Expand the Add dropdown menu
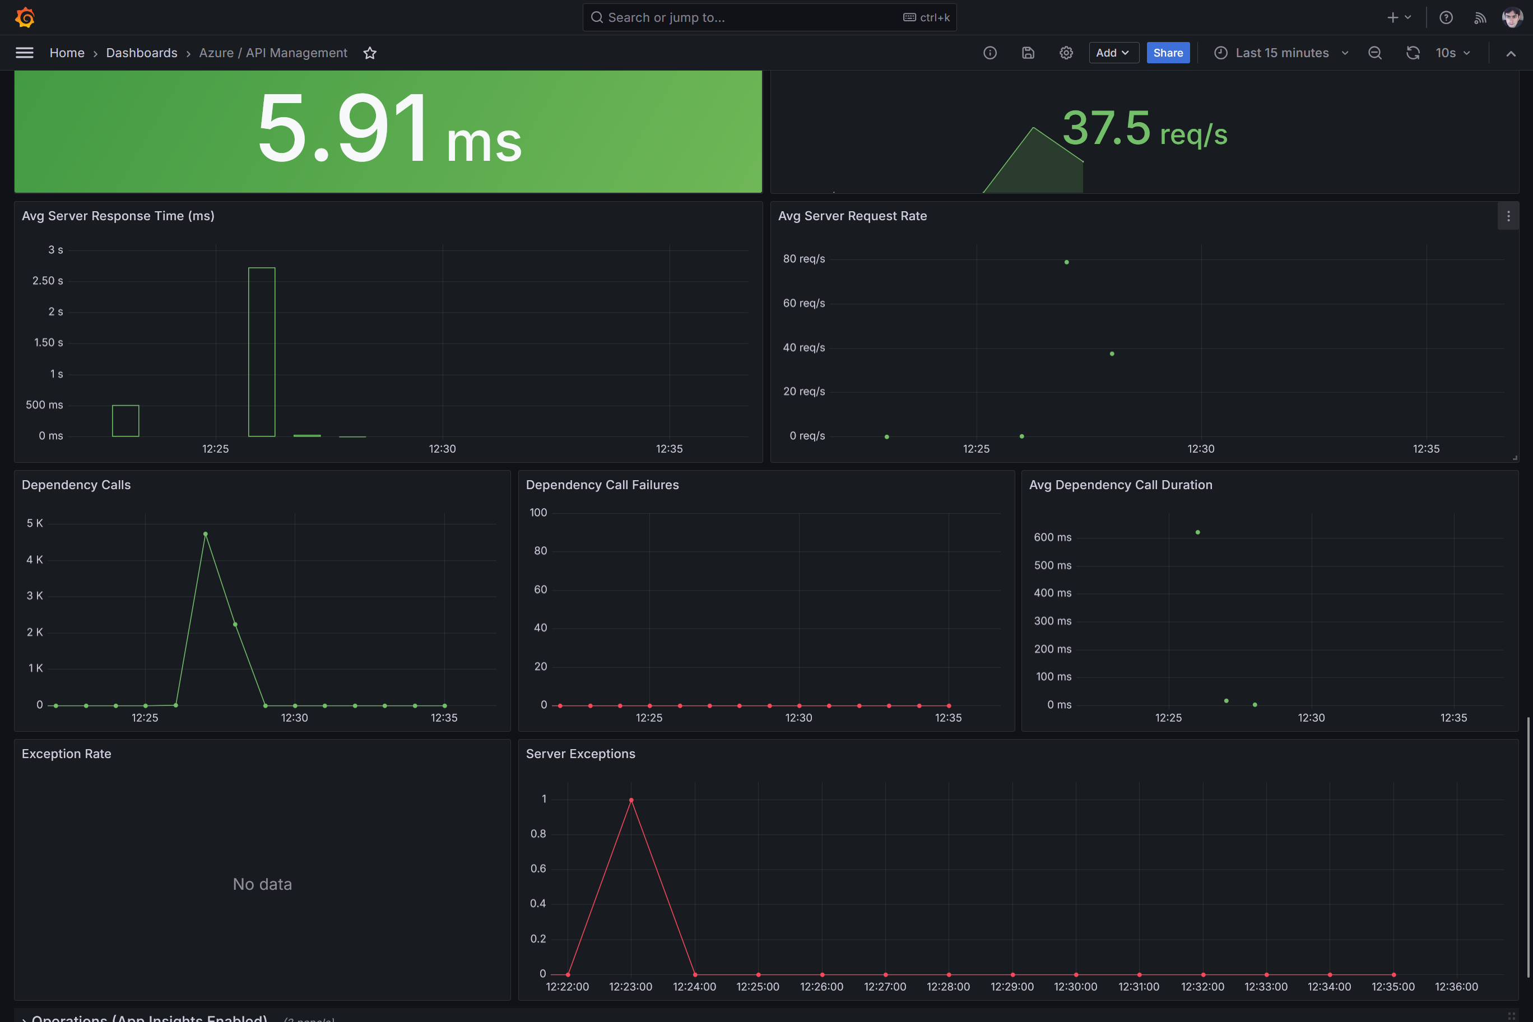The width and height of the screenshot is (1533, 1022). [x=1113, y=53]
